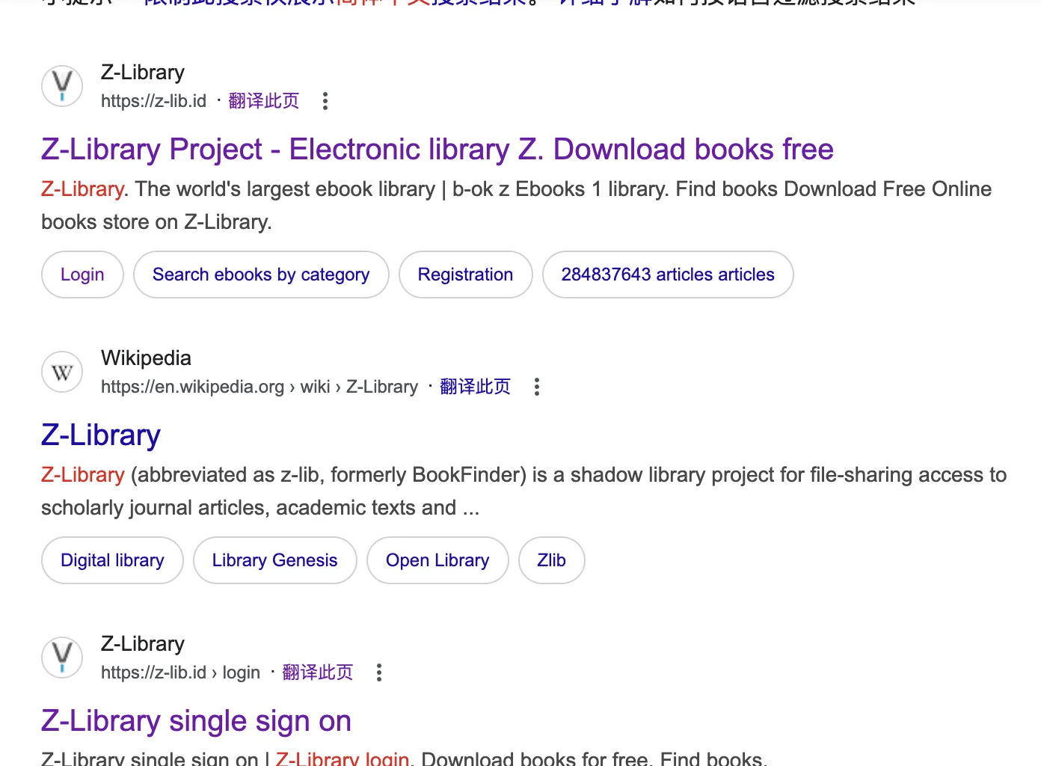Click translate this page for login result
The height and width of the screenshot is (766, 1041).
(x=317, y=672)
